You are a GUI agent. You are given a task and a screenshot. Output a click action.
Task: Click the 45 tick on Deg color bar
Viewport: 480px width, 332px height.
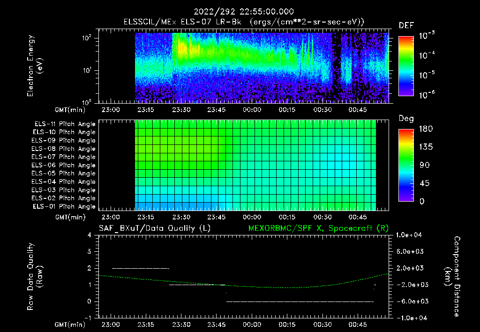(425, 183)
